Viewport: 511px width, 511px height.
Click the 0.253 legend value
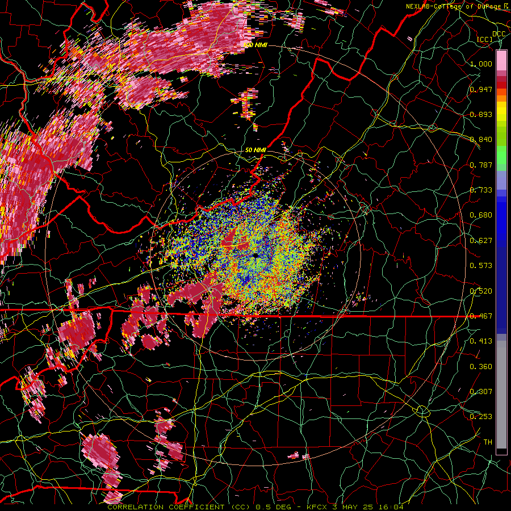tap(481, 417)
